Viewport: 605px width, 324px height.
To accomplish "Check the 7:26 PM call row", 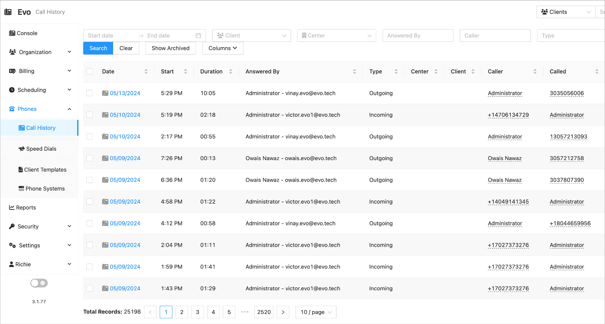I will click(x=89, y=158).
